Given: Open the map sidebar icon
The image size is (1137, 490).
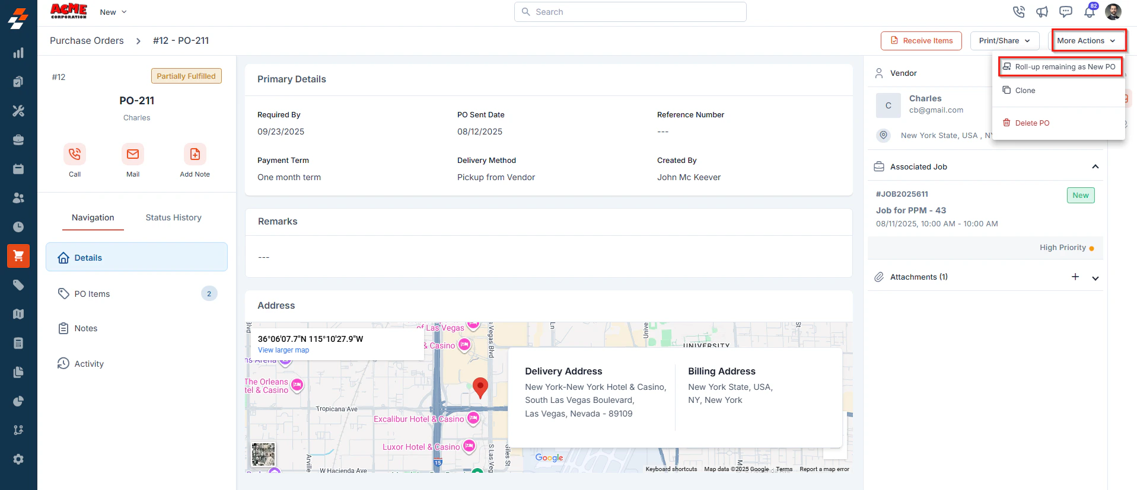Looking at the screenshot, I should tap(18, 314).
